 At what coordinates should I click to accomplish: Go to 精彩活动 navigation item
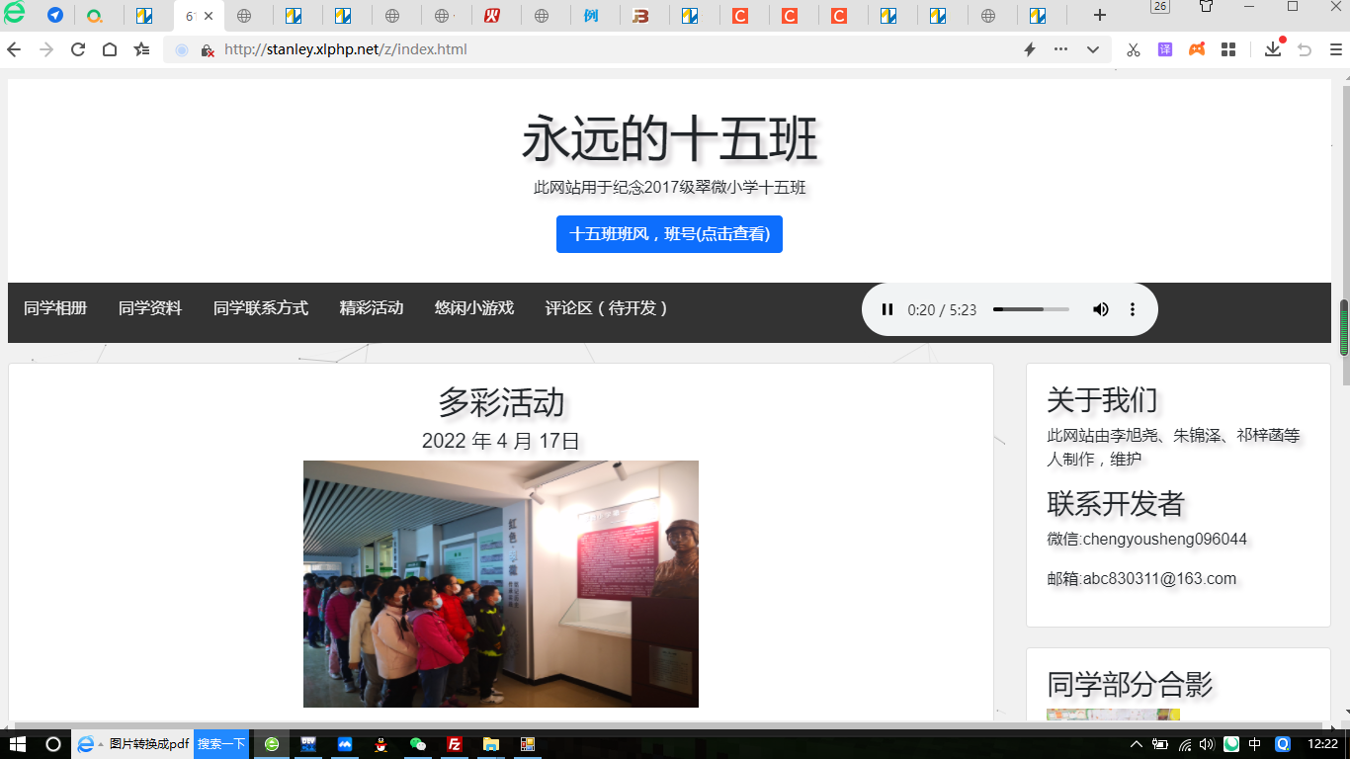click(372, 308)
